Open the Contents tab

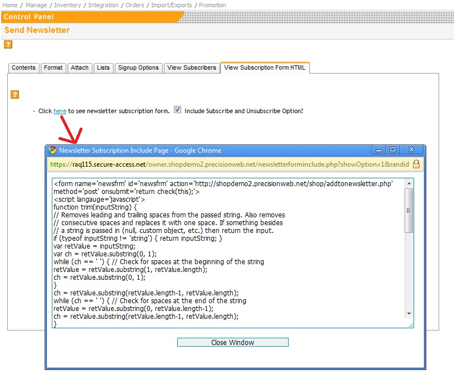23,68
